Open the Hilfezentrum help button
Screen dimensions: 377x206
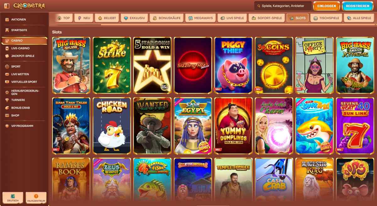coord(36,198)
